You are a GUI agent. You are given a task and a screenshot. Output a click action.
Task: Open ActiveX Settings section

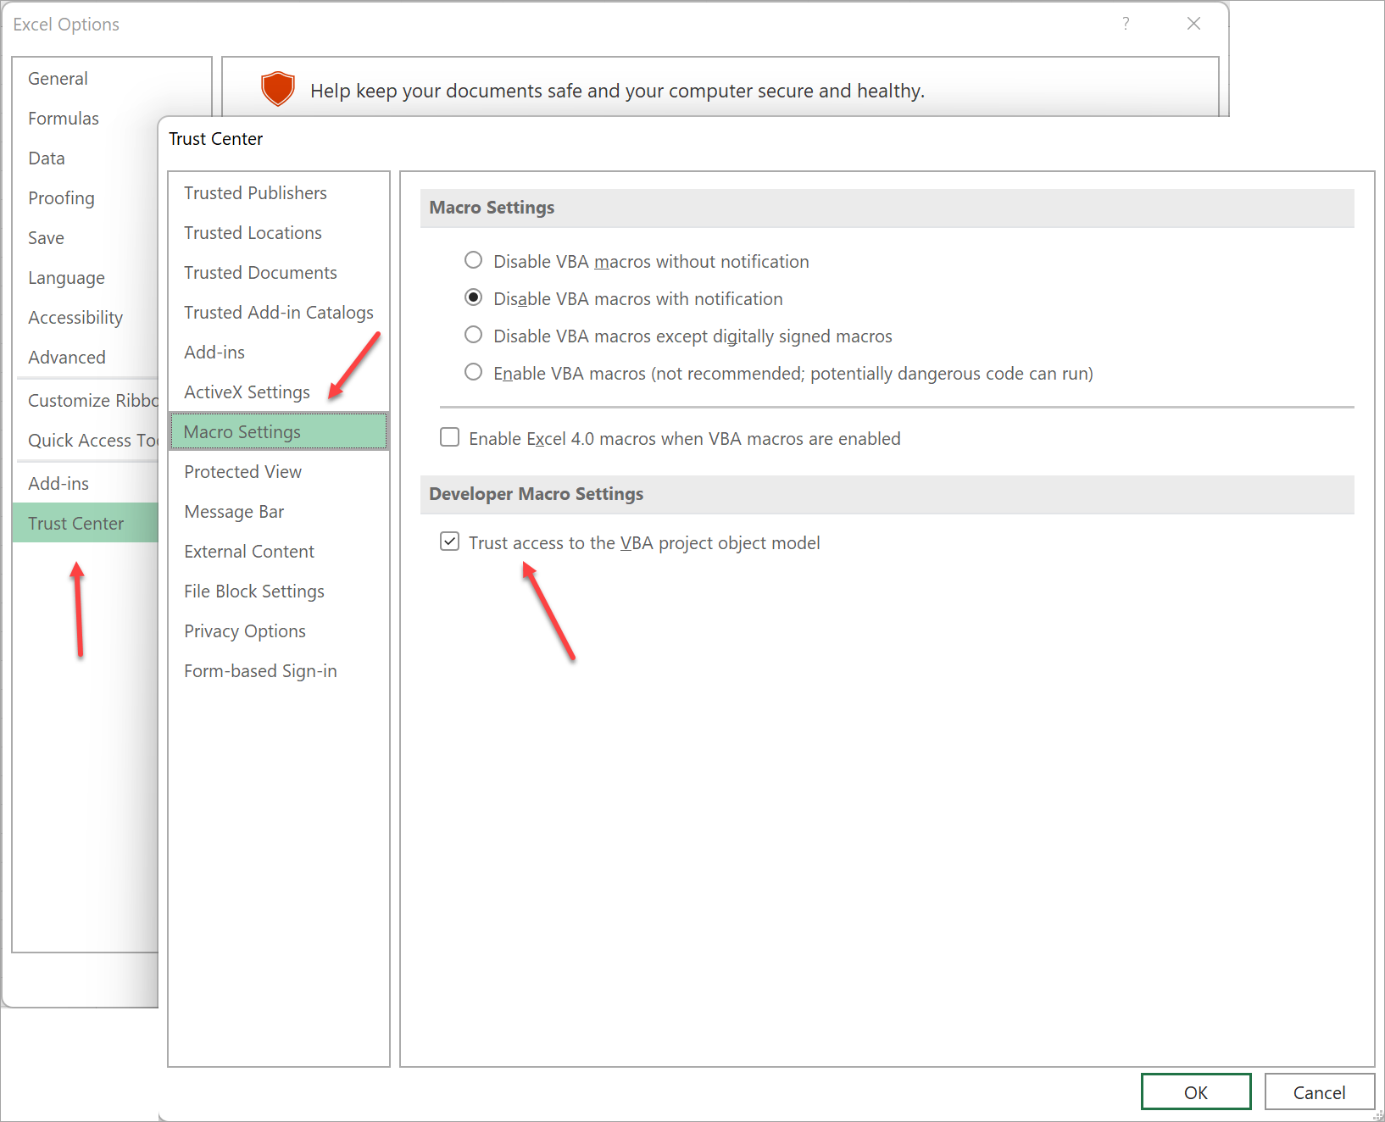(x=279, y=392)
